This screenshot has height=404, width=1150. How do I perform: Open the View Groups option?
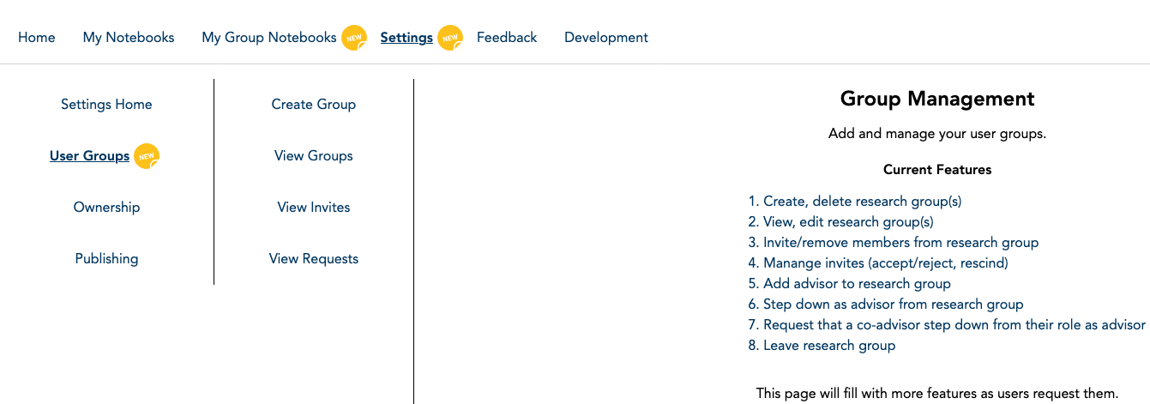click(x=314, y=156)
